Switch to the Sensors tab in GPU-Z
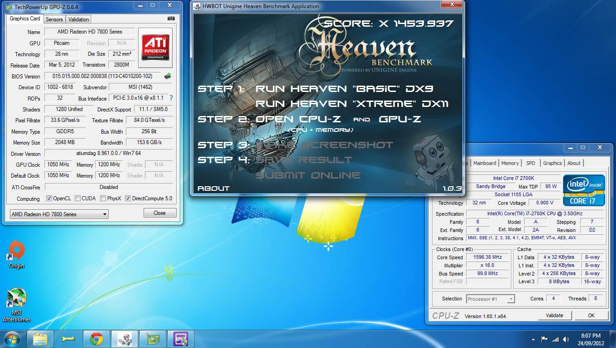Screen dimensions: 616x348 point(54,19)
